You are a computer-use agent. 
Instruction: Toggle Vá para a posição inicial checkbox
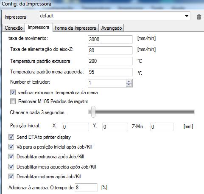pos(11,147)
